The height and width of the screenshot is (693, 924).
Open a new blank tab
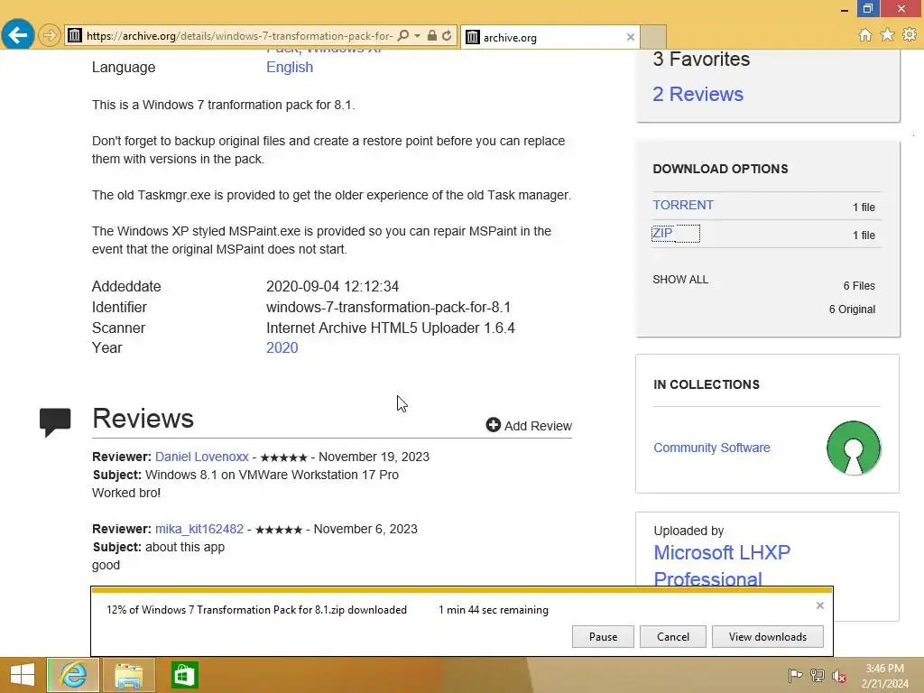pos(653,37)
